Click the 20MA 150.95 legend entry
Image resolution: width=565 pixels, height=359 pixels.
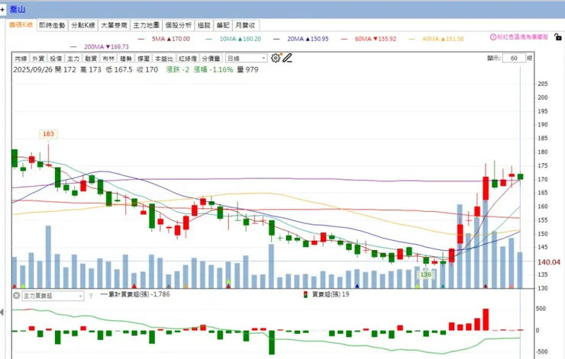[302, 39]
